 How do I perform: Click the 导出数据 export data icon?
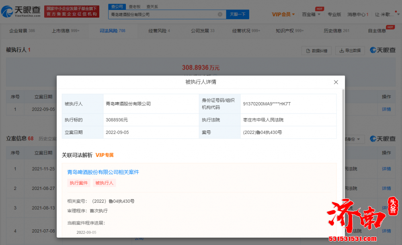[x=342, y=50]
